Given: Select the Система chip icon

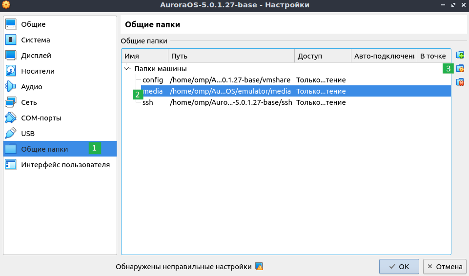Looking at the screenshot, I should point(11,39).
